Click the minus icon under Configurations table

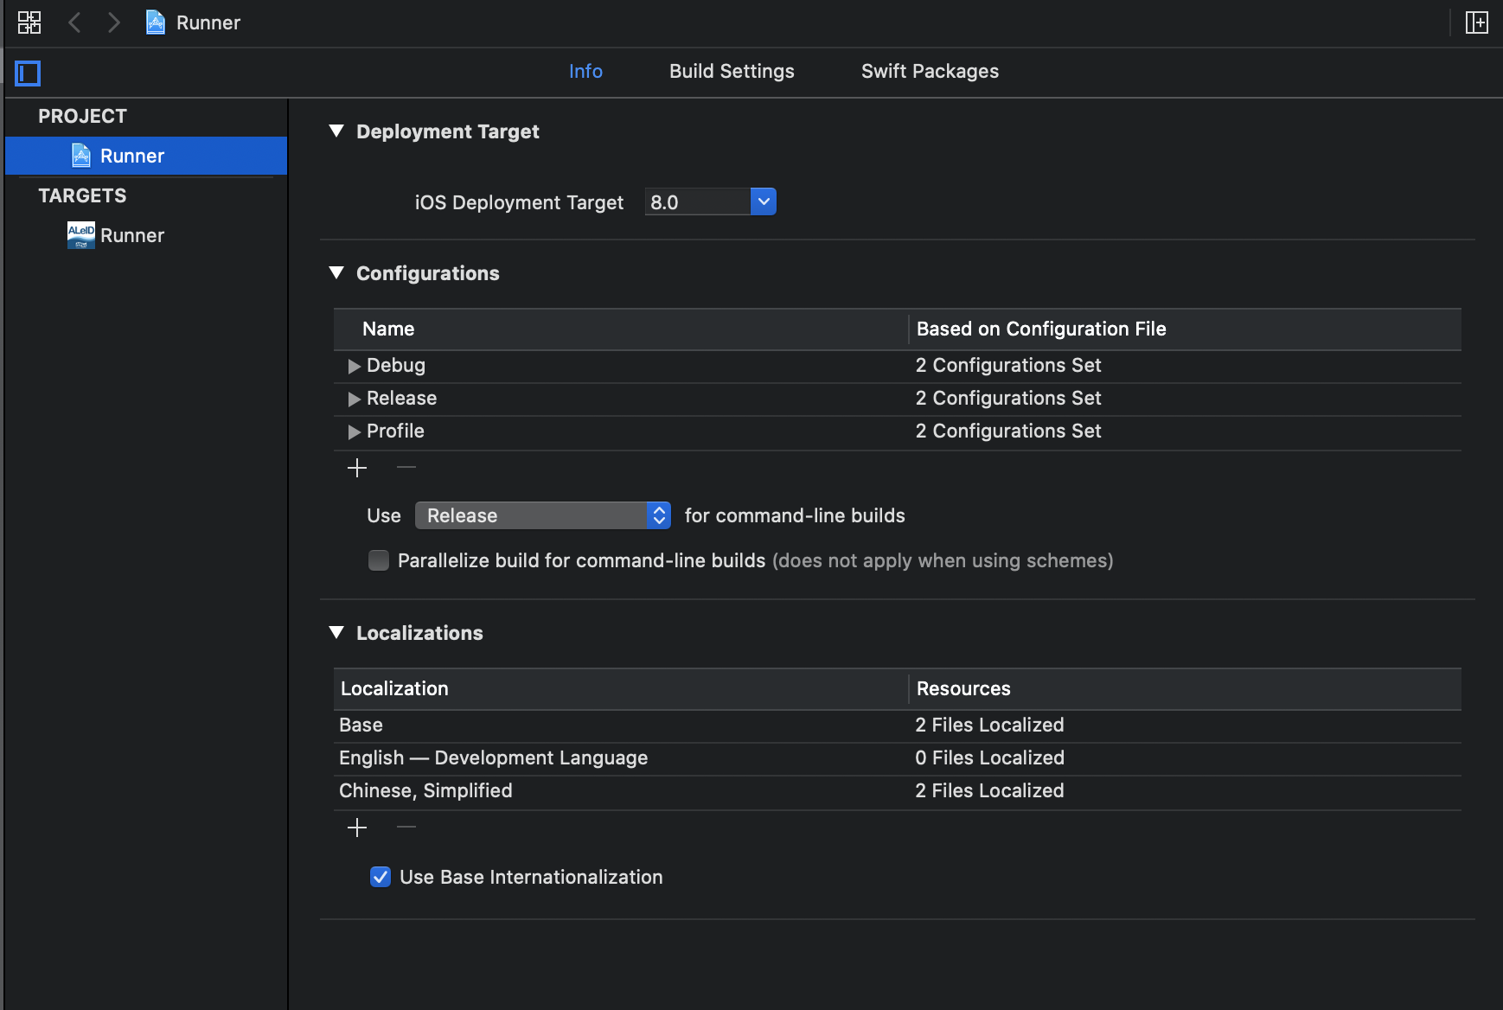[406, 468]
